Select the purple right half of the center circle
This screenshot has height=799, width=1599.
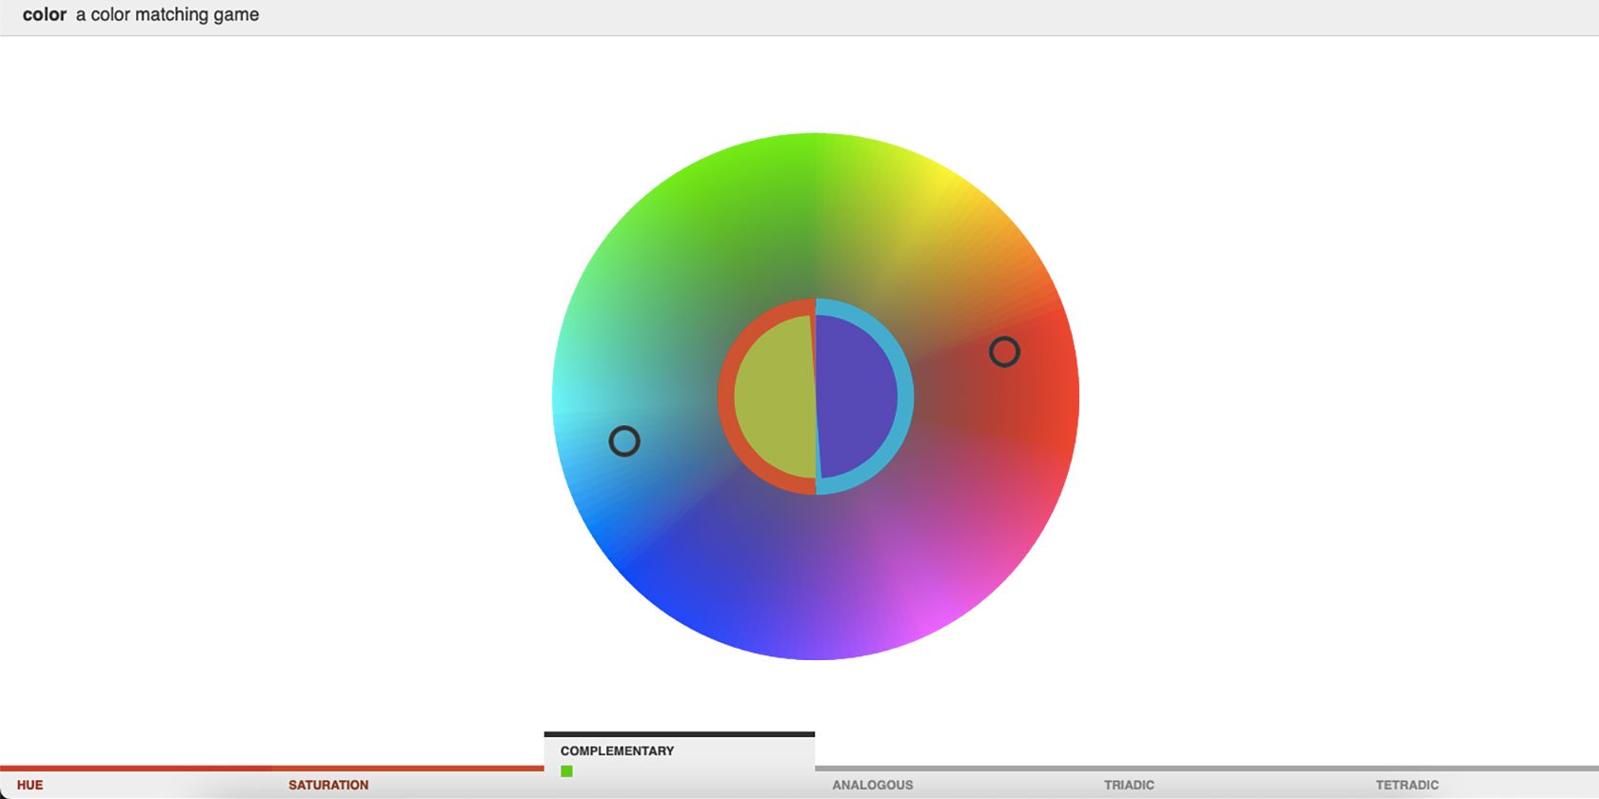pyautogui.click(x=857, y=397)
